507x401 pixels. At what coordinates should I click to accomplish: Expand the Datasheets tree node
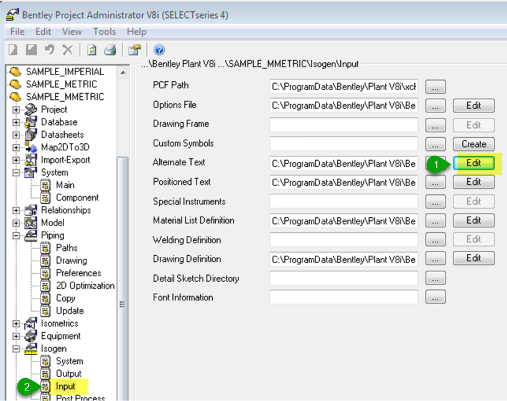(16, 135)
